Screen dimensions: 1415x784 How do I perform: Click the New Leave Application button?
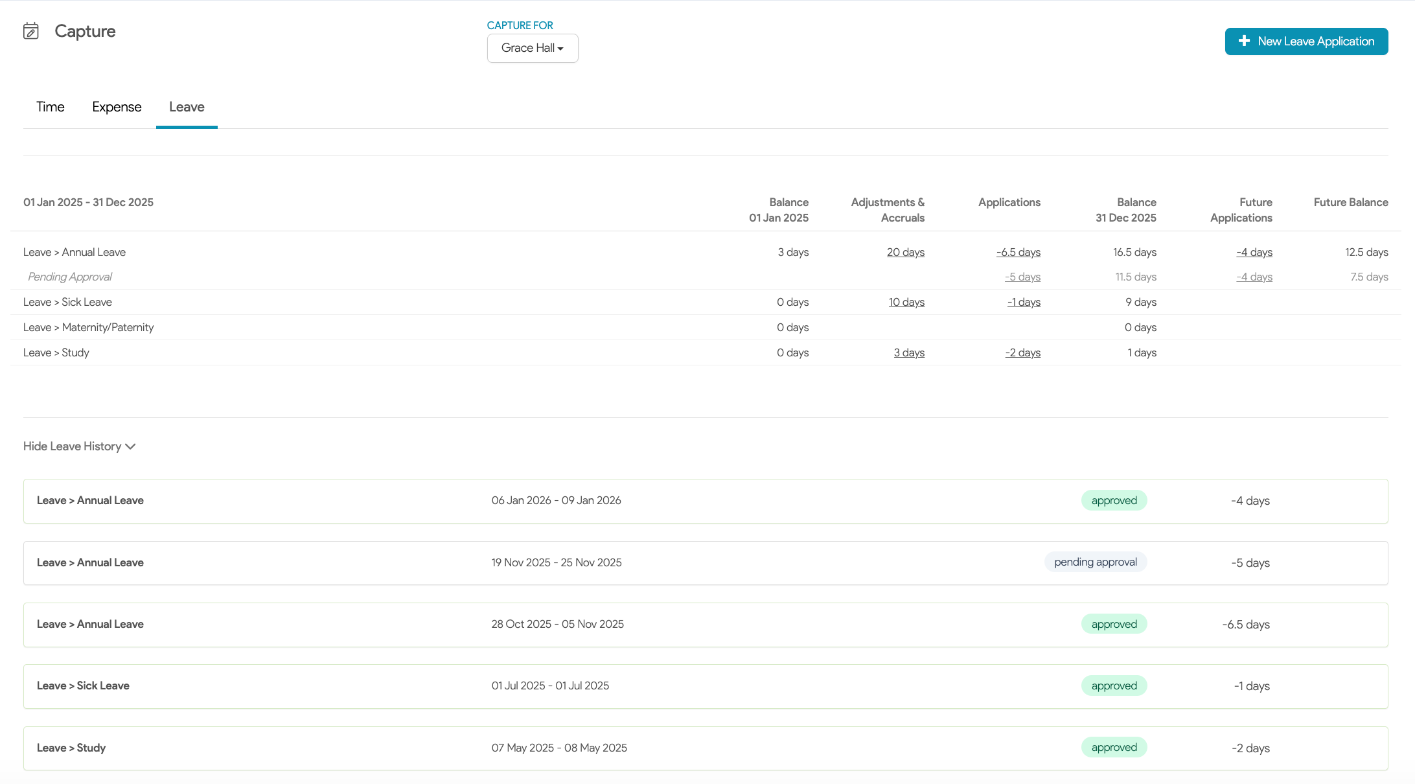coord(1315,41)
